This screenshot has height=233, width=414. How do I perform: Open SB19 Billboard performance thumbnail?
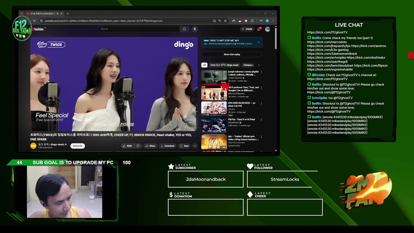tap(214, 93)
